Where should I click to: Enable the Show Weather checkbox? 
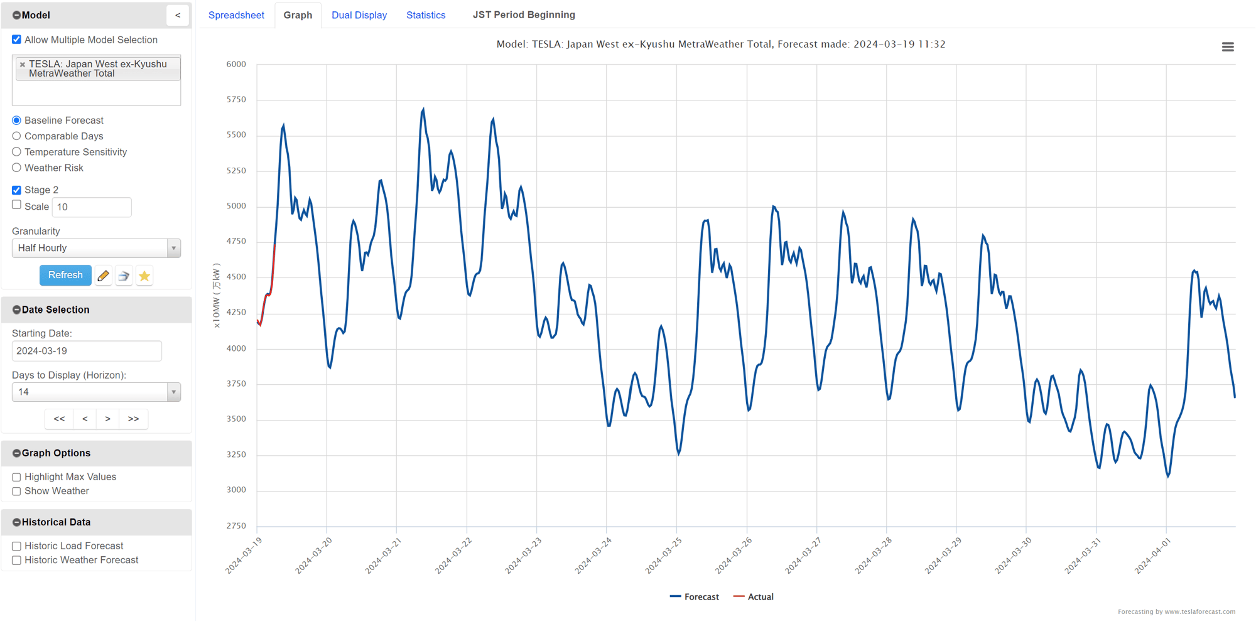(x=16, y=492)
